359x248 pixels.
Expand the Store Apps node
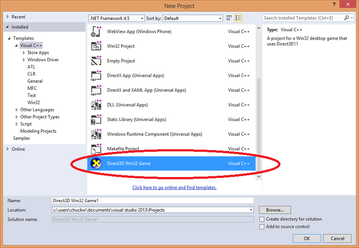24,53
